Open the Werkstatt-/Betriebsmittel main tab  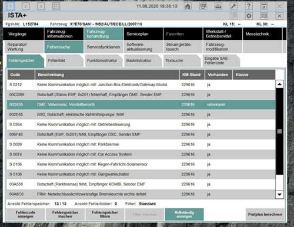pos(223,34)
